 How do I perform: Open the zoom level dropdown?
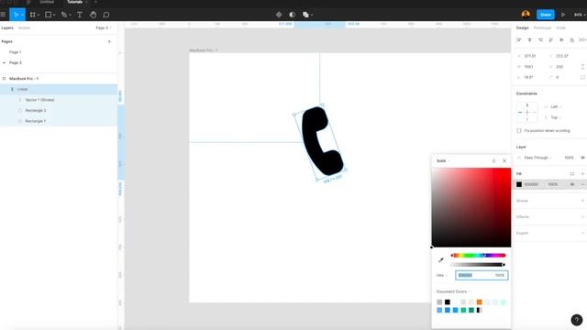pos(580,15)
